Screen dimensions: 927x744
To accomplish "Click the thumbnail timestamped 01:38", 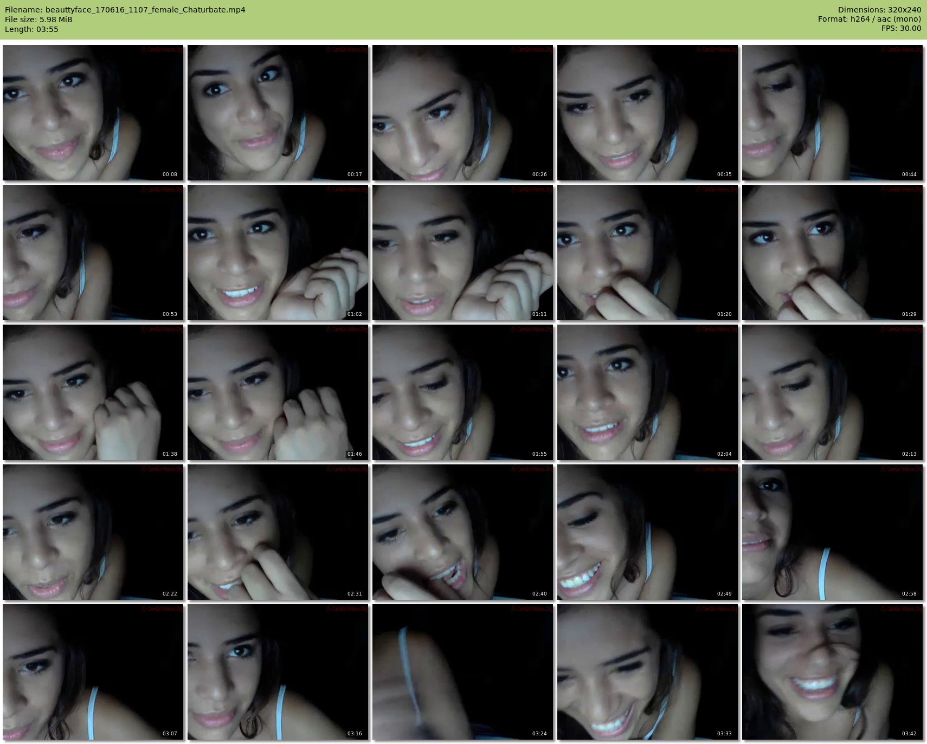I will (x=93, y=392).
